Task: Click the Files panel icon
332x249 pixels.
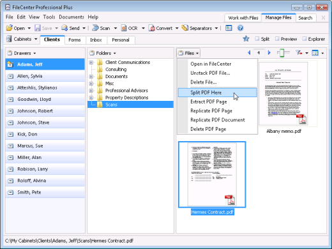Action: click(181, 53)
